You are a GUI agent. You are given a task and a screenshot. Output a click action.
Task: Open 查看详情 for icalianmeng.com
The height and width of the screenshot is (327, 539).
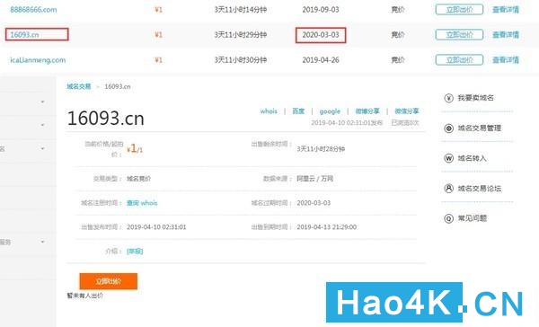pos(506,60)
